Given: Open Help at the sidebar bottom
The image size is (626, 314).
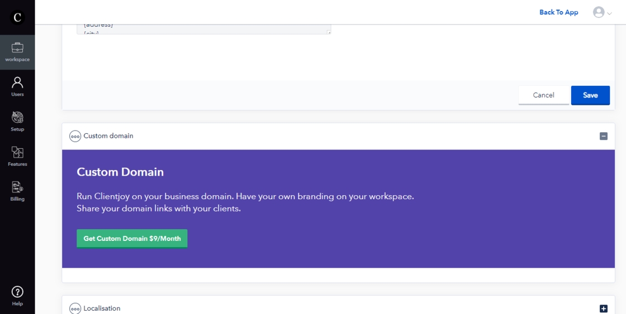Looking at the screenshot, I should [17, 295].
